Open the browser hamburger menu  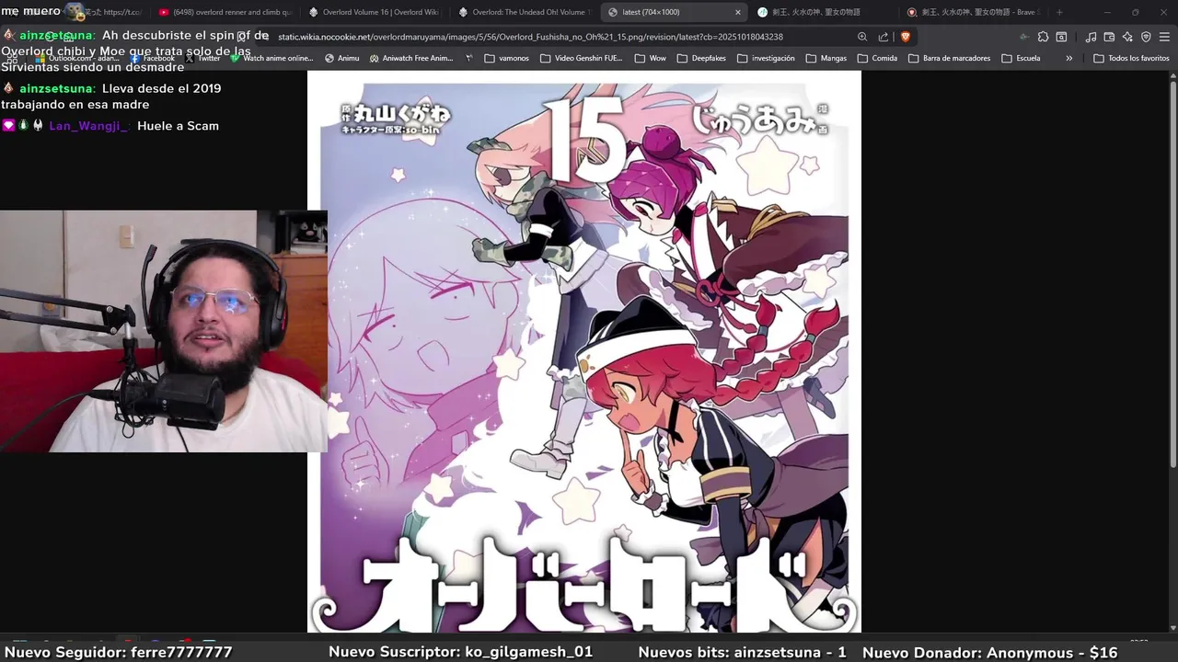(x=1164, y=37)
